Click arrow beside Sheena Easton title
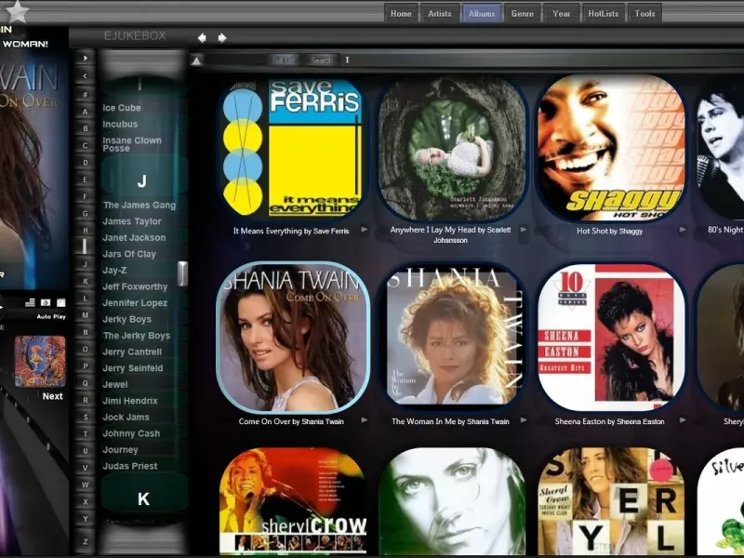The width and height of the screenshot is (744, 558). [x=683, y=420]
